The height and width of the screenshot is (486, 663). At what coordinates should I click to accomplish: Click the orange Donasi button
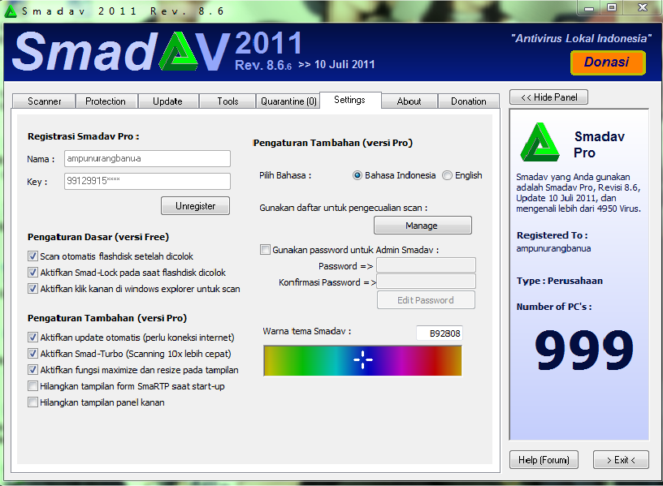[x=608, y=62]
